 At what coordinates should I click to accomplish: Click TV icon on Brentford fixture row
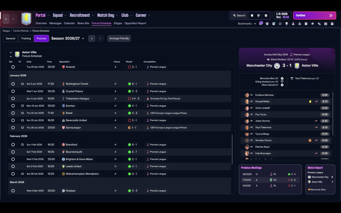pyautogui.click(x=22, y=145)
